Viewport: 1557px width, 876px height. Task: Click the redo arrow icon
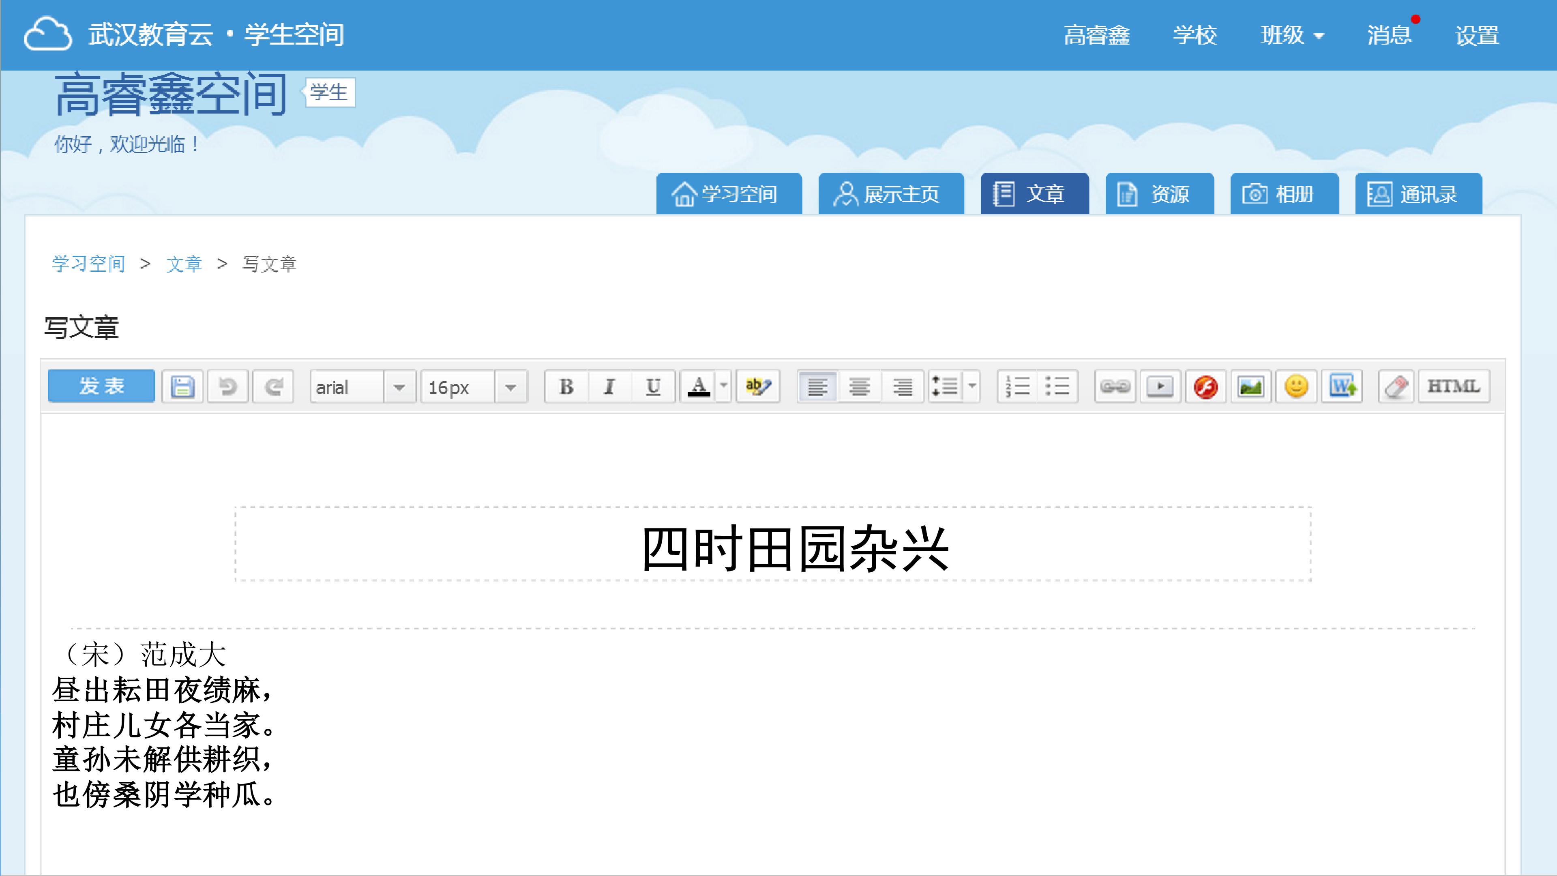[273, 386]
